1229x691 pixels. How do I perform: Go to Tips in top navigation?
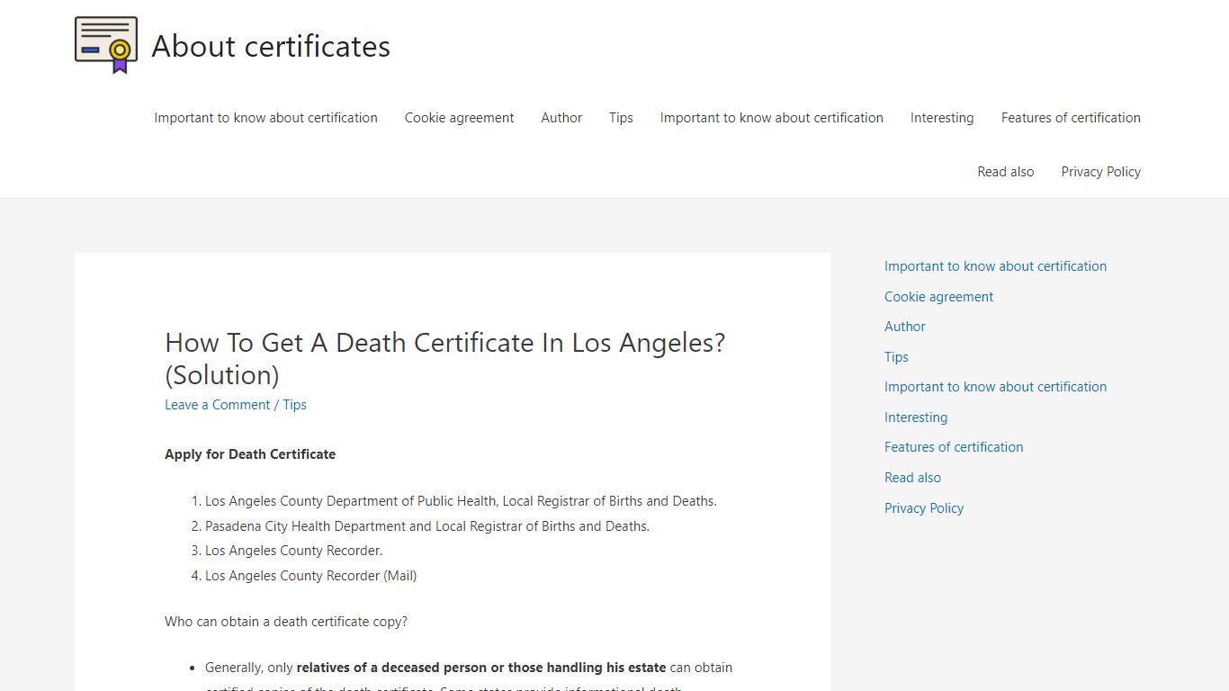[x=621, y=118]
